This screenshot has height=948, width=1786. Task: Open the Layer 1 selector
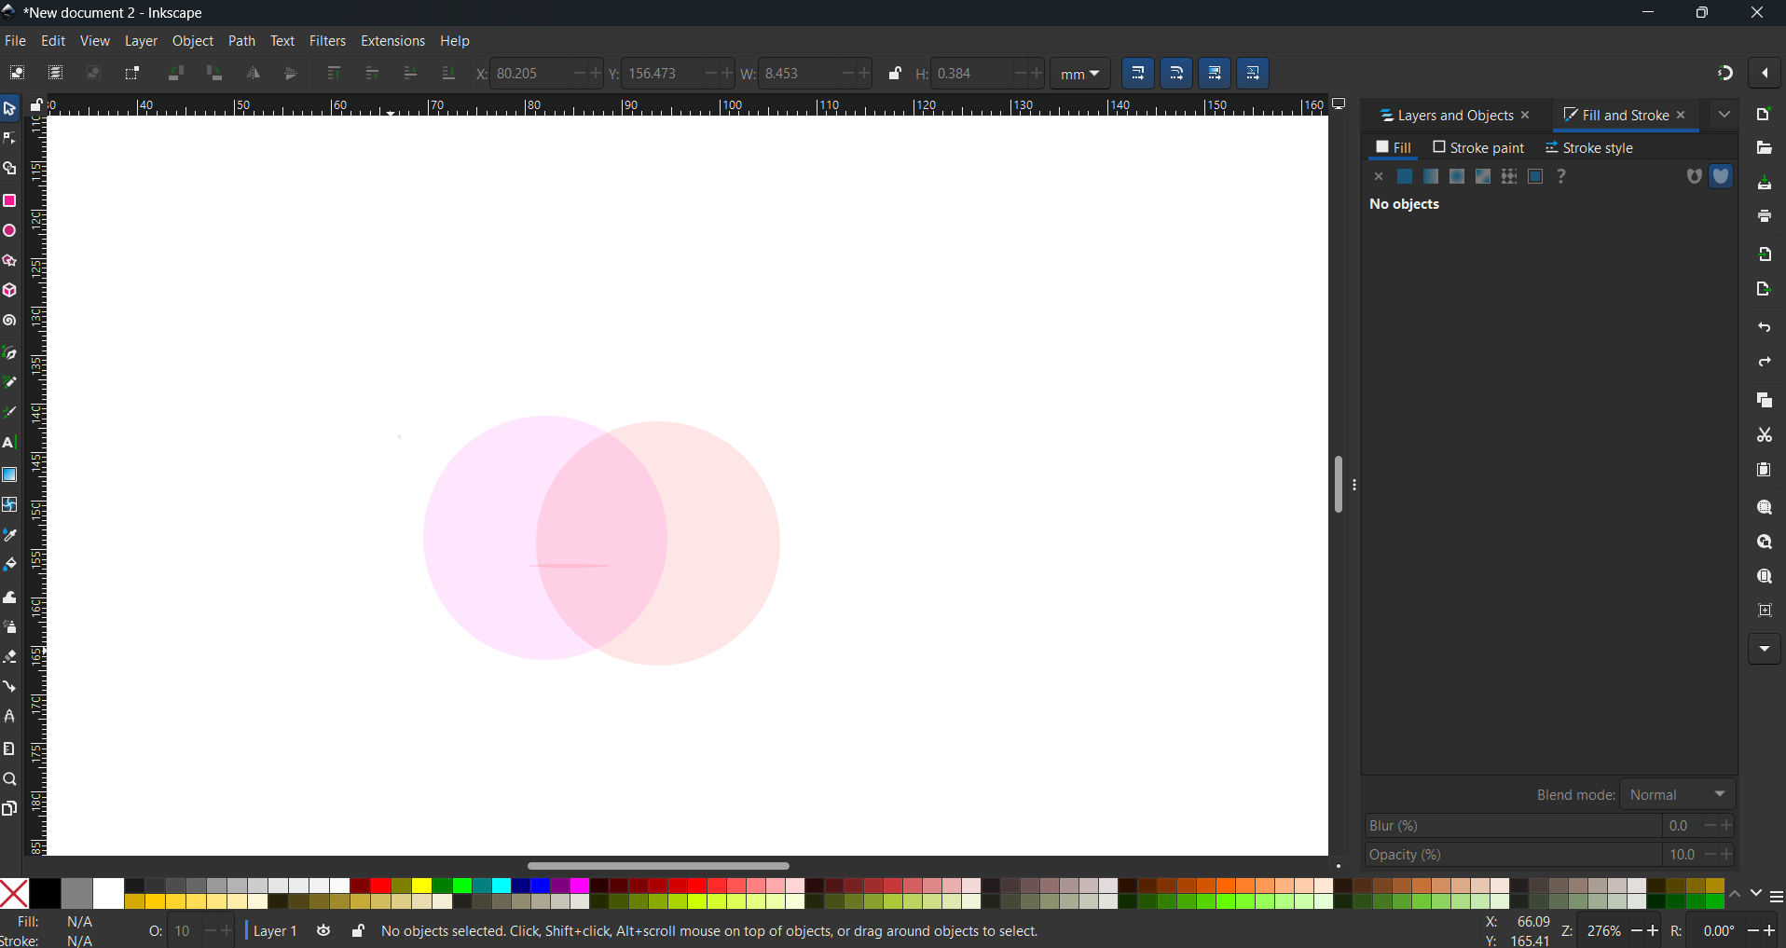(275, 930)
